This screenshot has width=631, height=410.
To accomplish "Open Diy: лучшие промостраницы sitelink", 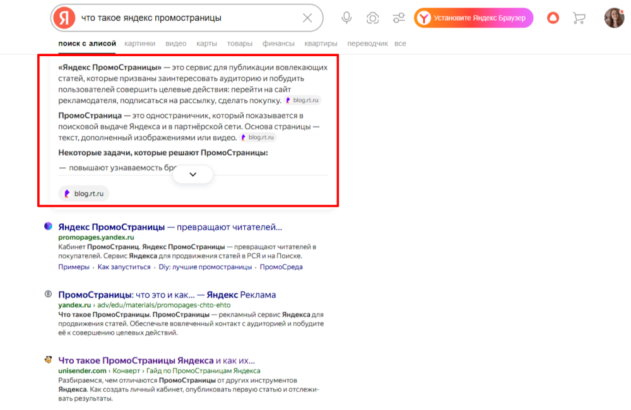I will coord(205,267).
